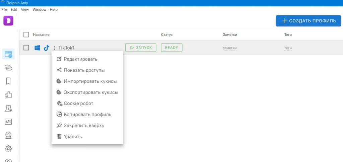This screenshot has height=162, width=343.
Task: Click the СОЗДАТЬ ПРОФИЛЬ button
Action: tap(308, 21)
